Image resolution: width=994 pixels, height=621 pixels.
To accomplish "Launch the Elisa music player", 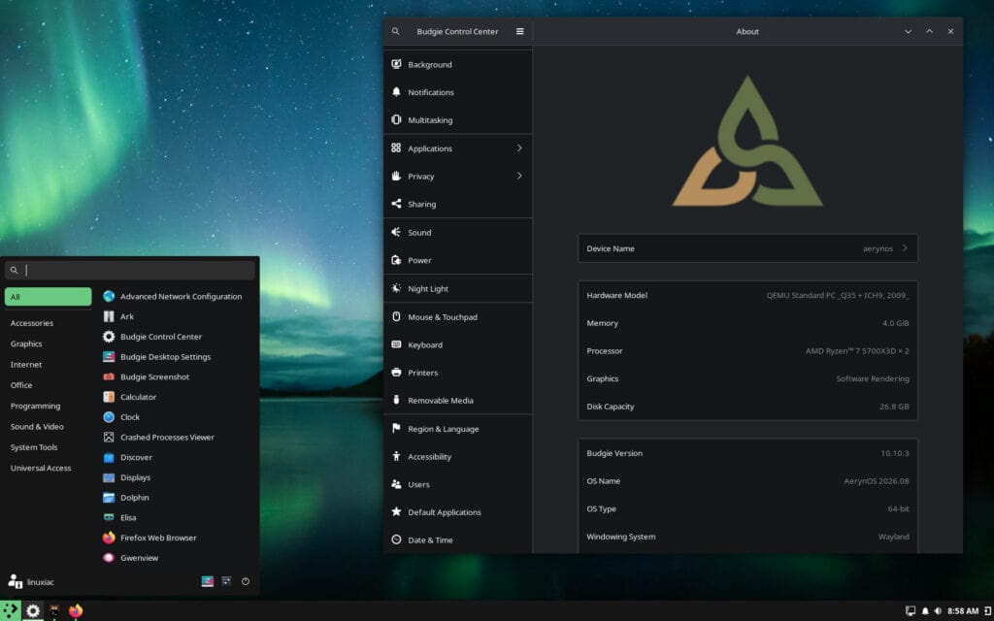I will [178, 518].
